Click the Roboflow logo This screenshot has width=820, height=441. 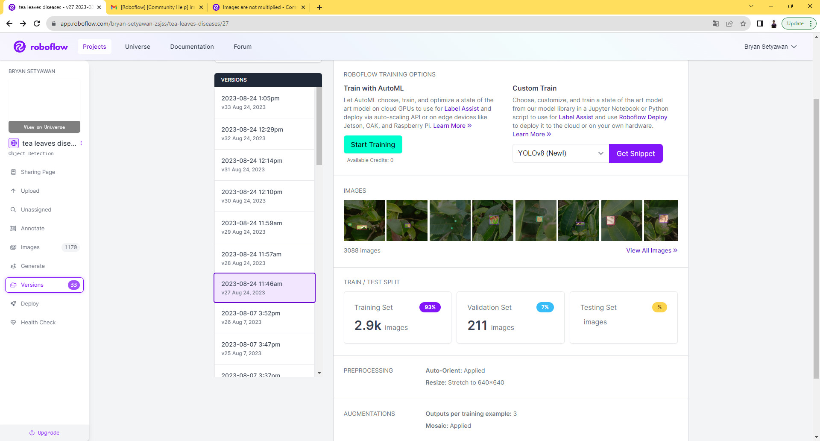coord(41,47)
